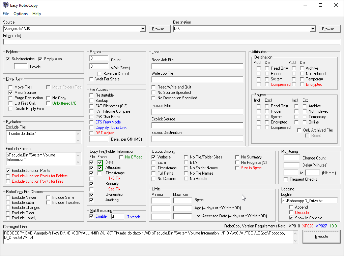Click the Logfile path text field
The width and height of the screenshot is (344, 256).
309,201
